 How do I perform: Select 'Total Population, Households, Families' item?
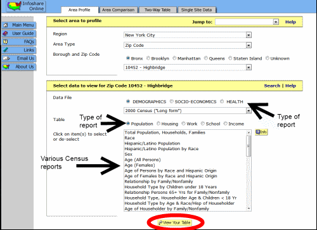coord(165,132)
